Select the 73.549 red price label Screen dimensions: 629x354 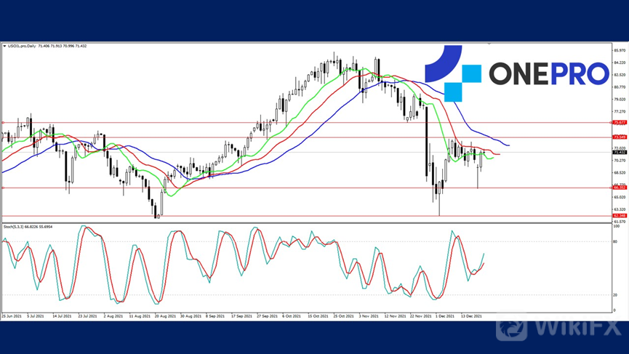click(x=620, y=137)
